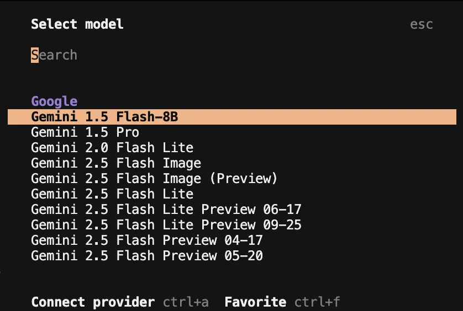Select Gemini 2.0 Flash Lite
This screenshot has height=311, width=463.
112,148
